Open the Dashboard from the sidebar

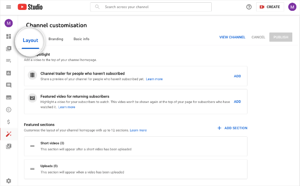tap(9, 37)
